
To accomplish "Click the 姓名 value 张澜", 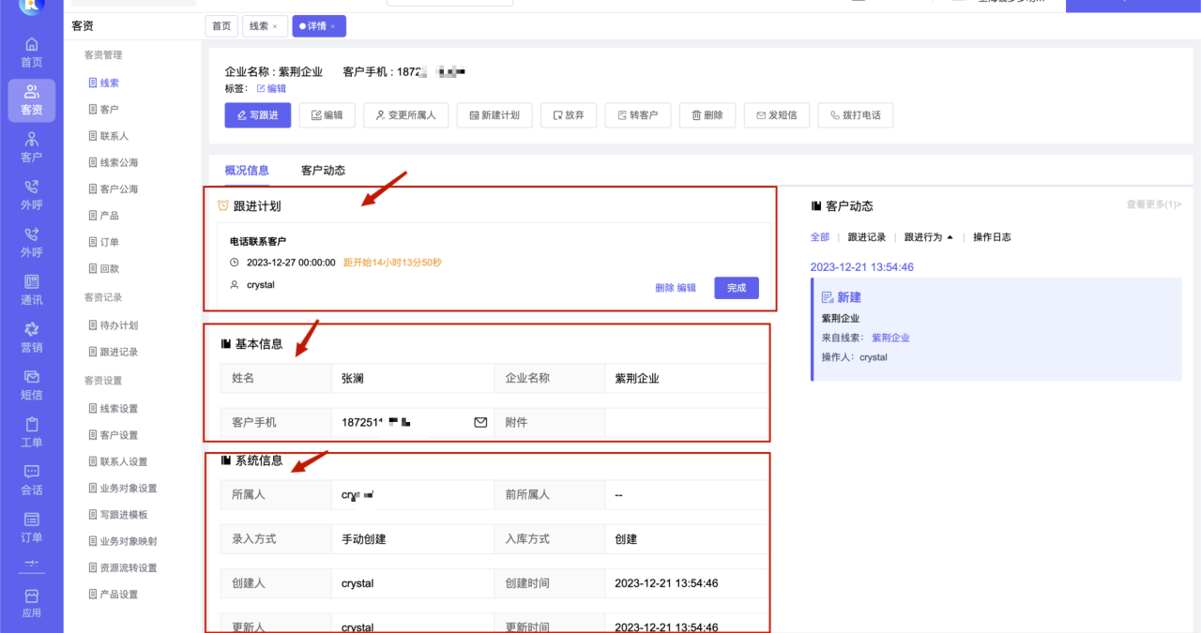I will (352, 378).
